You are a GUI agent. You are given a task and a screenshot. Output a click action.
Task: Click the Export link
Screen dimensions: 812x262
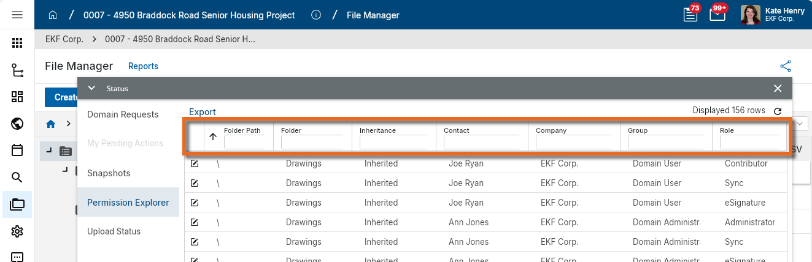[202, 112]
